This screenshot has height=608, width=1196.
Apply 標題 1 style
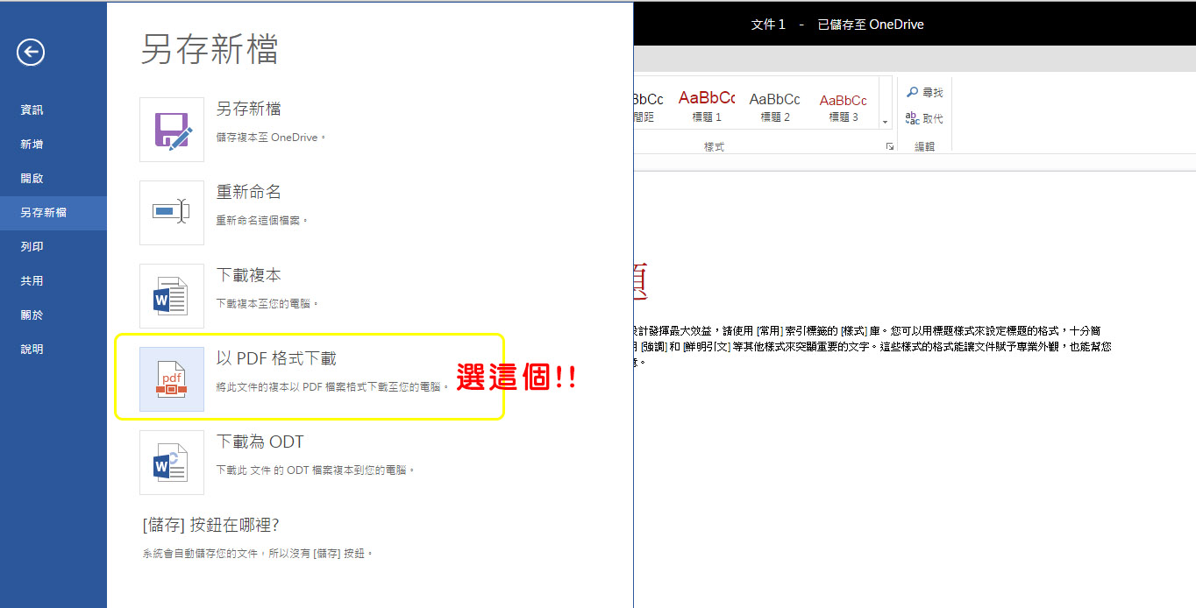click(x=707, y=106)
